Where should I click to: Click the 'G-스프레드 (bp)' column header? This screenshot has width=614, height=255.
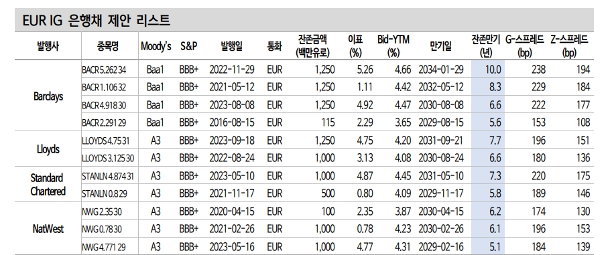(524, 46)
